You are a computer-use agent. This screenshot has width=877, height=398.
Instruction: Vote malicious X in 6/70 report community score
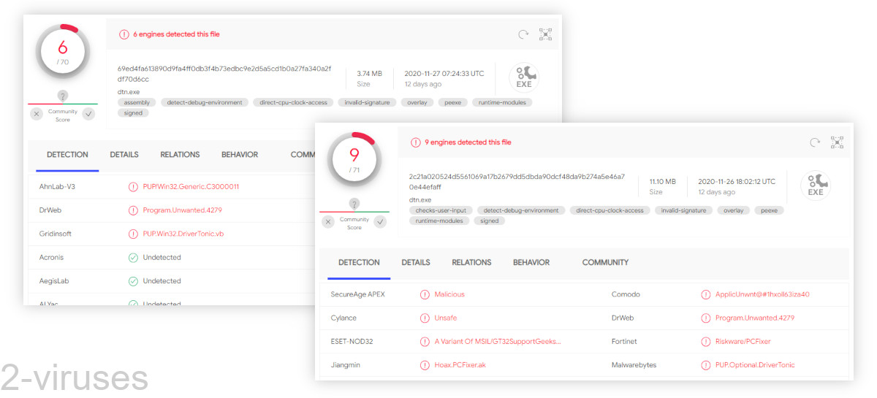tap(37, 114)
